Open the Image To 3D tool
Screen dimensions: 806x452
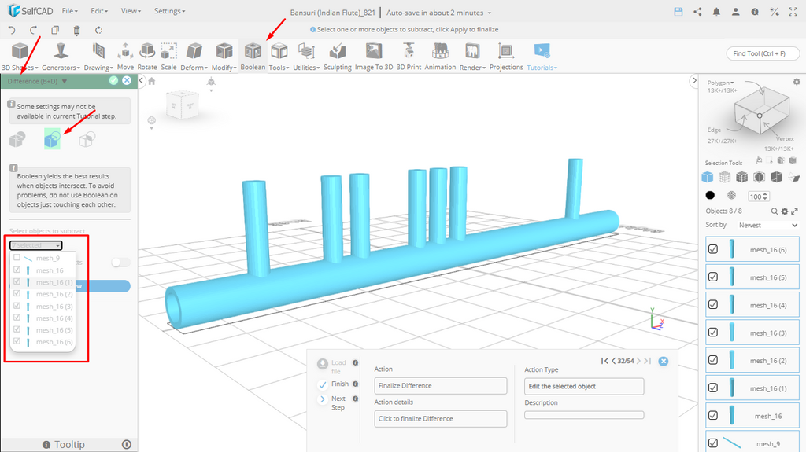[373, 56]
